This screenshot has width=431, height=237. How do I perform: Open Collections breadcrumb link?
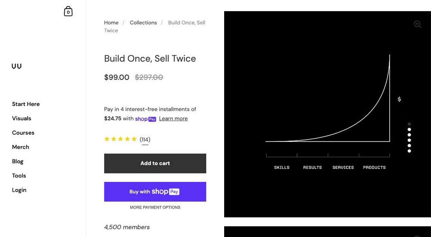click(143, 23)
